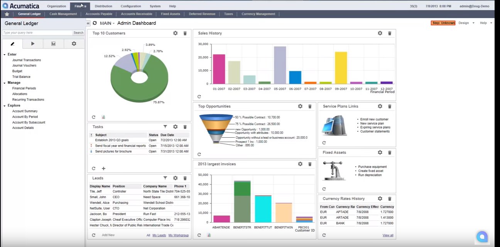The width and height of the screenshot is (500, 247).
Task: Delete the Leads widget
Action: [x=185, y=178]
